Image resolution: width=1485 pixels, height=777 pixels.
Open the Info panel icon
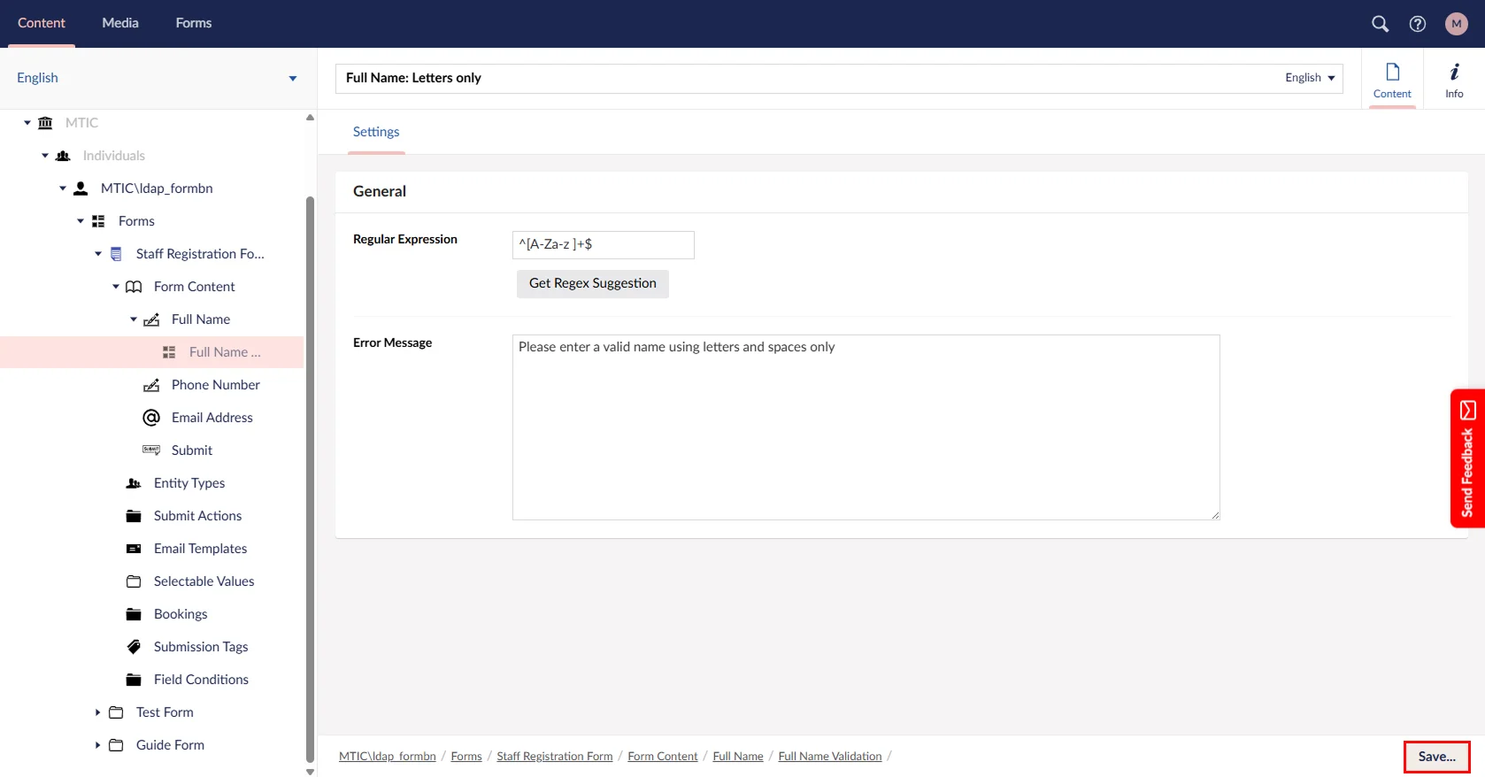click(1454, 79)
